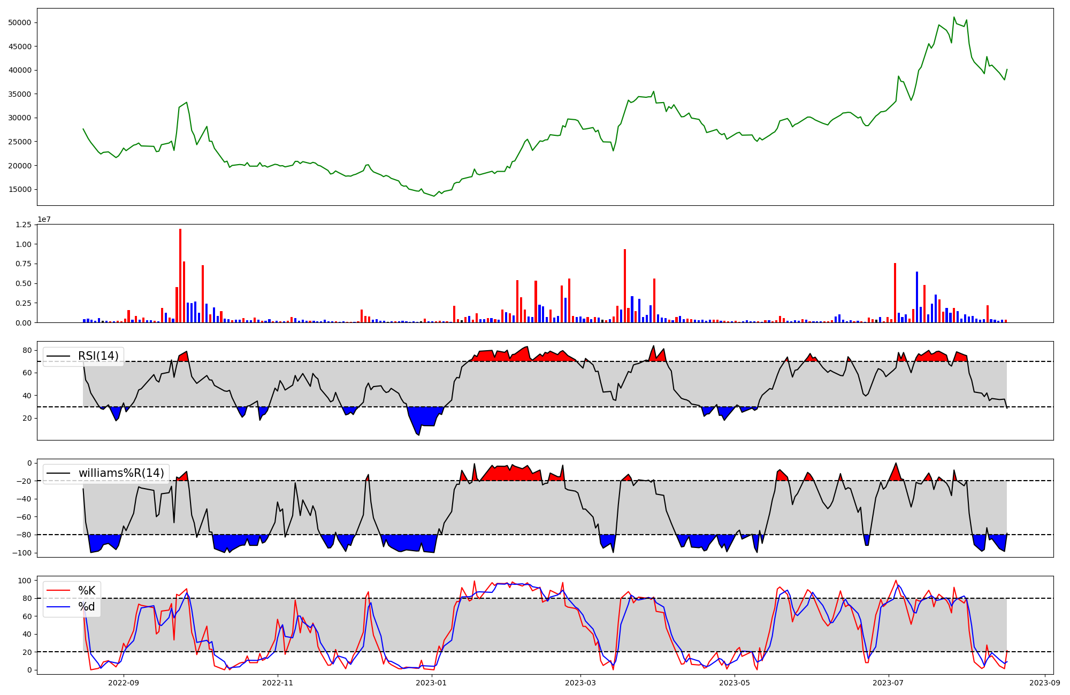1070x695 pixels.
Task: Click the blue %d legend line sample
Action: pos(58,607)
